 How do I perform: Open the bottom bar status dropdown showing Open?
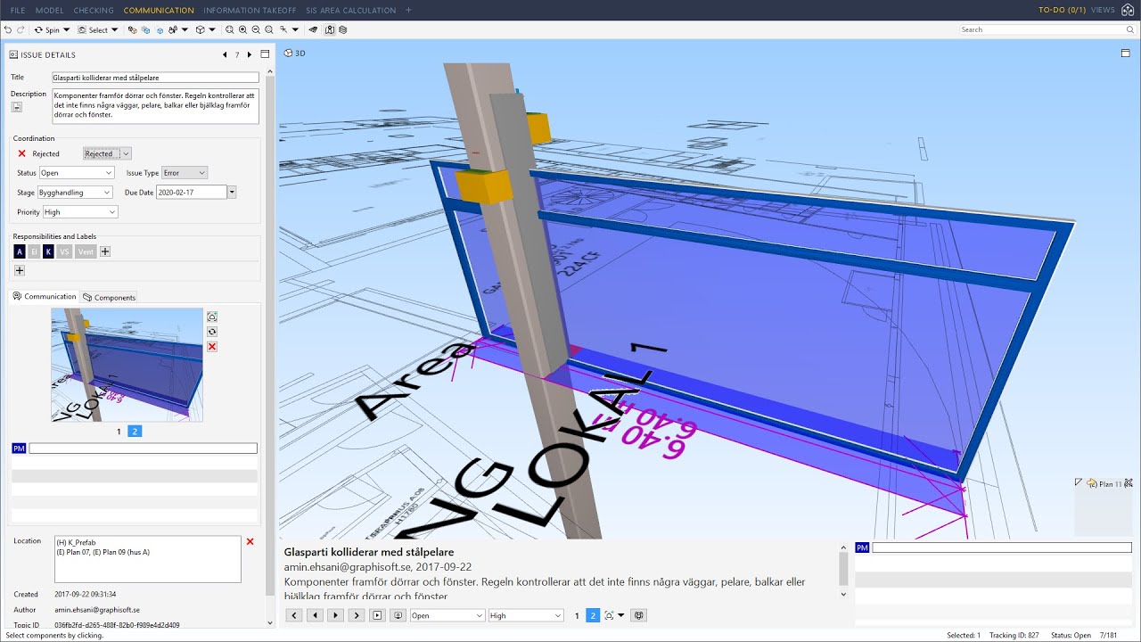tap(447, 615)
